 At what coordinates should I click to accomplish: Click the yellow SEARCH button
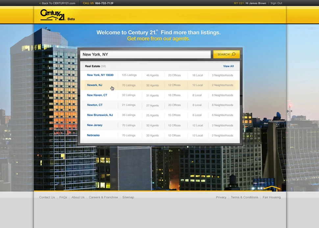pyautogui.click(x=227, y=54)
